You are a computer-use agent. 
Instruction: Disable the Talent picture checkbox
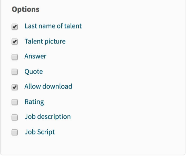tap(15, 42)
